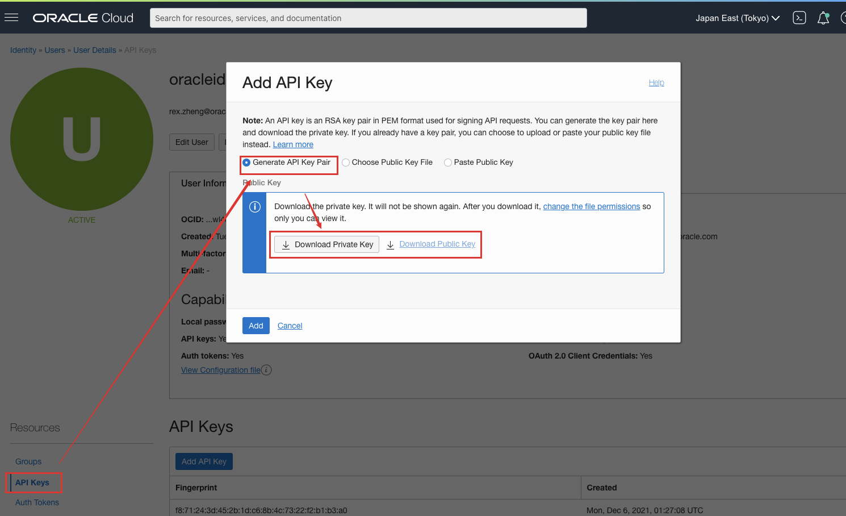Click the Download Private Key button

pyautogui.click(x=326, y=244)
